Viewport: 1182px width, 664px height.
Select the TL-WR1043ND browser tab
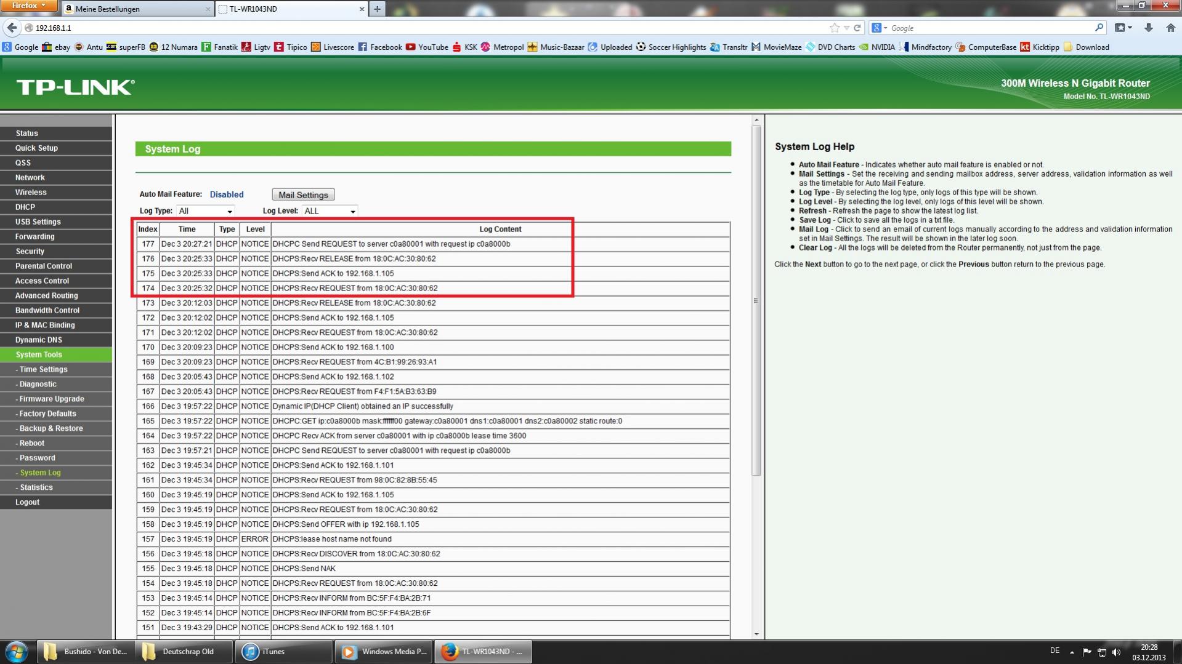pyautogui.click(x=291, y=9)
